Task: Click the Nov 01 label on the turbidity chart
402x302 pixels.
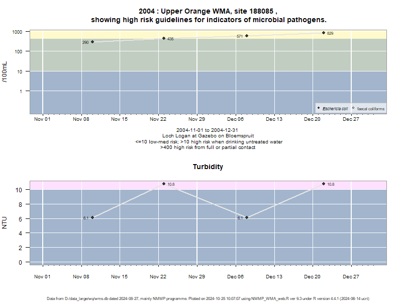Action: (x=42, y=276)
